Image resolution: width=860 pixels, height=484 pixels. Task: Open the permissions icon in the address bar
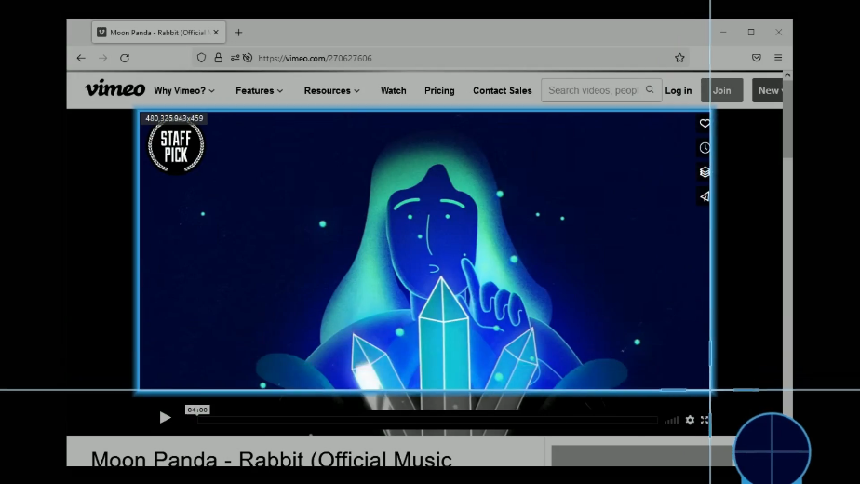point(235,58)
